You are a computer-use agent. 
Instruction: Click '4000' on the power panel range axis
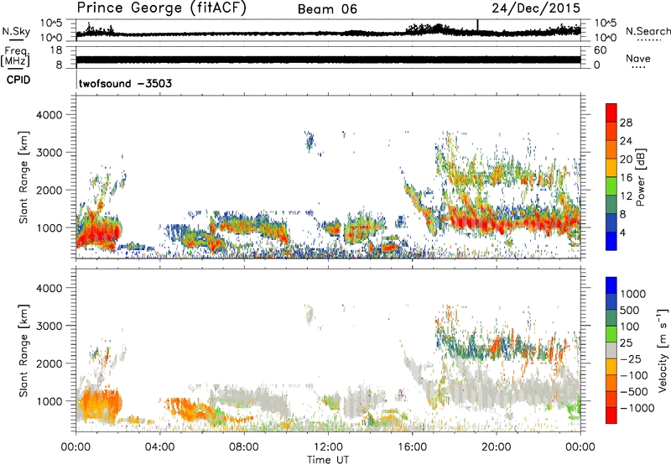tap(49, 115)
